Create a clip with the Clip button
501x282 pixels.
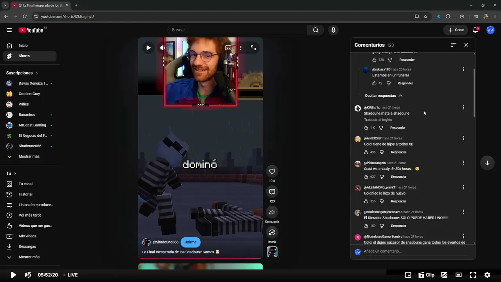pyautogui.click(x=426, y=275)
